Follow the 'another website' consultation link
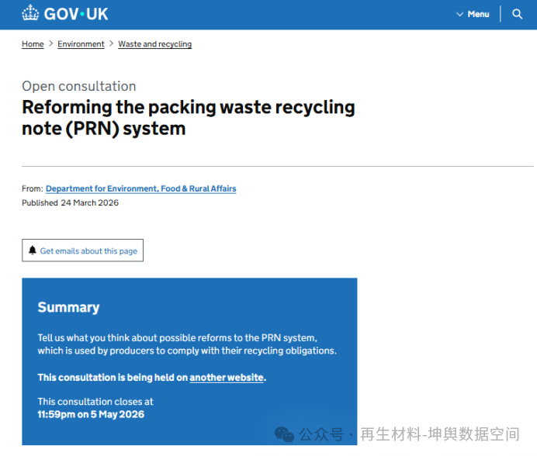 [227, 378]
